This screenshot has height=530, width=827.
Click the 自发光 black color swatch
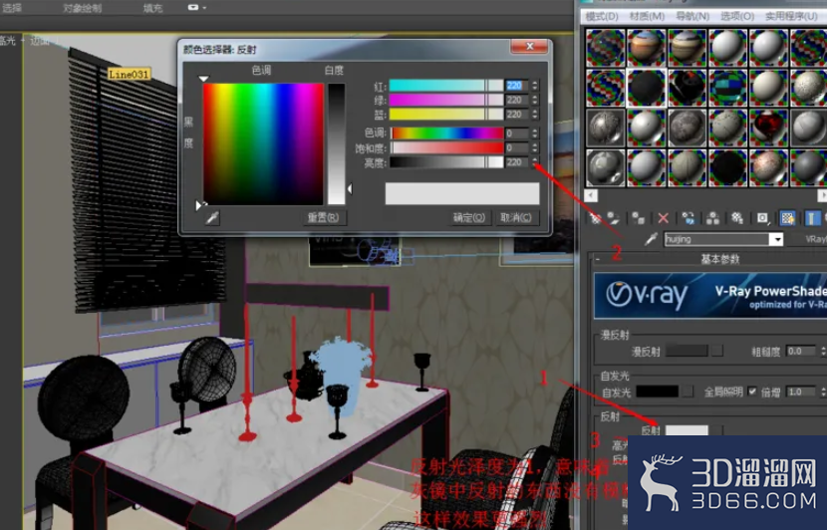(x=658, y=392)
